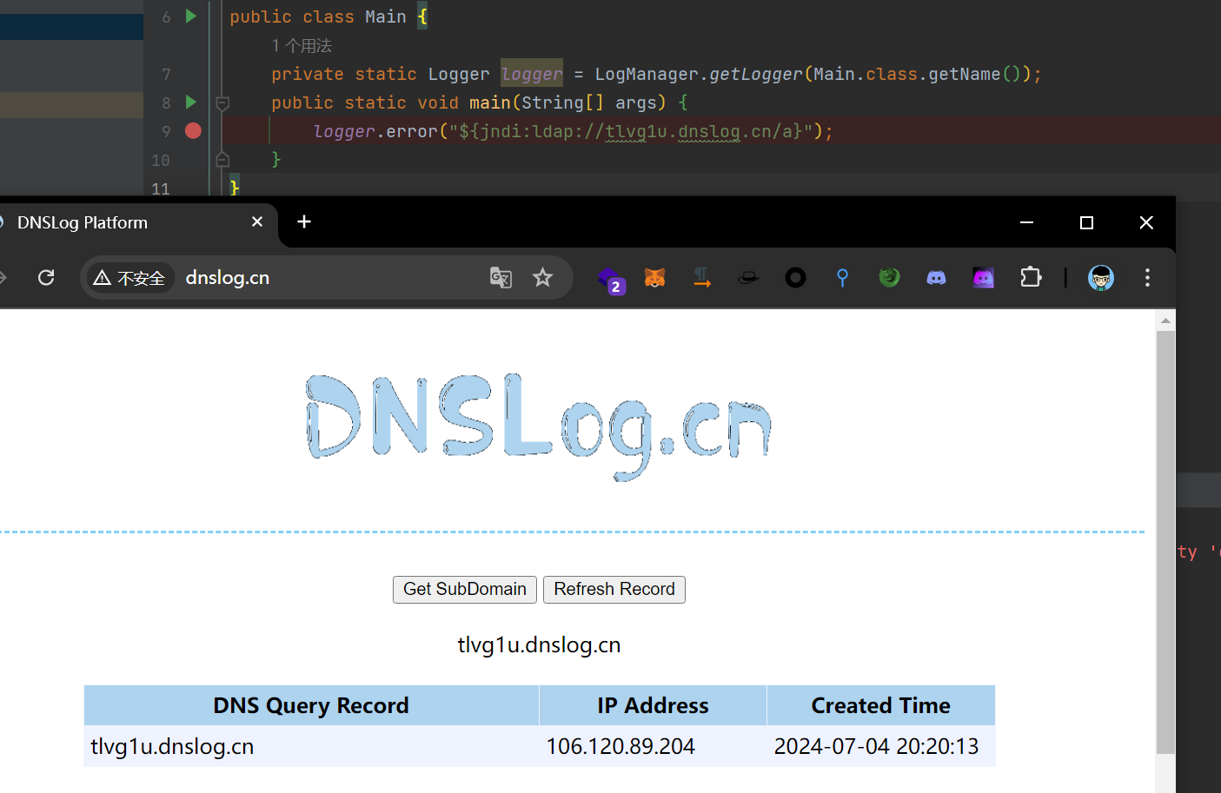Open the blue pin extension icon
The width and height of the screenshot is (1221, 793).
click(x=842, y=278)
